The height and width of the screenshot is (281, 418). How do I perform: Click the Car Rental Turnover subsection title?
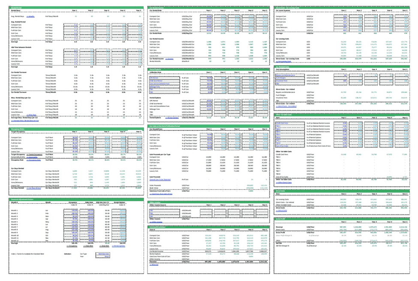click(19, 73)
